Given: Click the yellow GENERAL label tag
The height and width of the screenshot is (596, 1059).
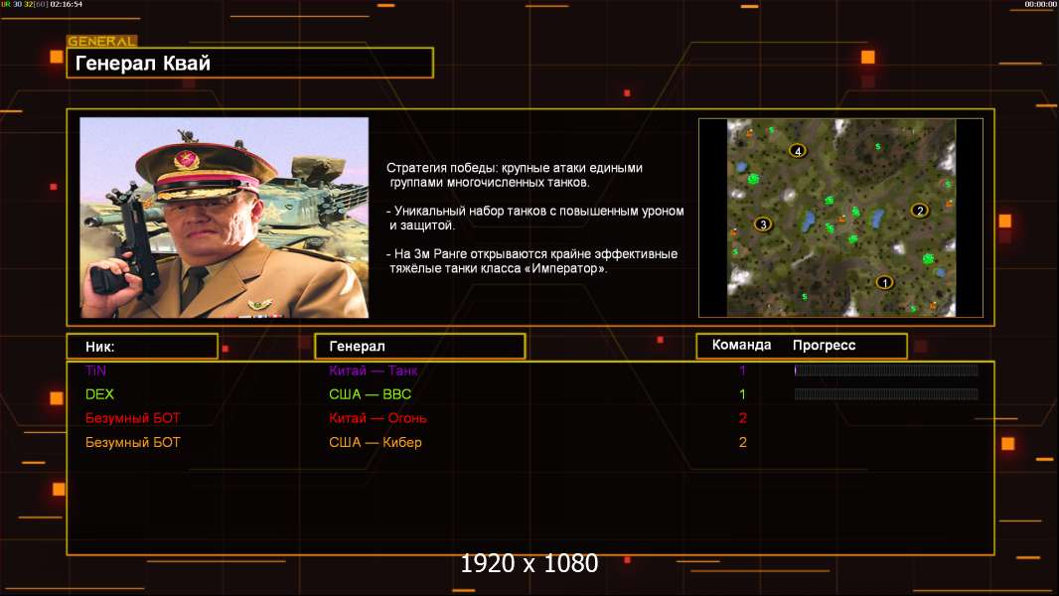Looking at the screenshot, I should pos(101,42).
